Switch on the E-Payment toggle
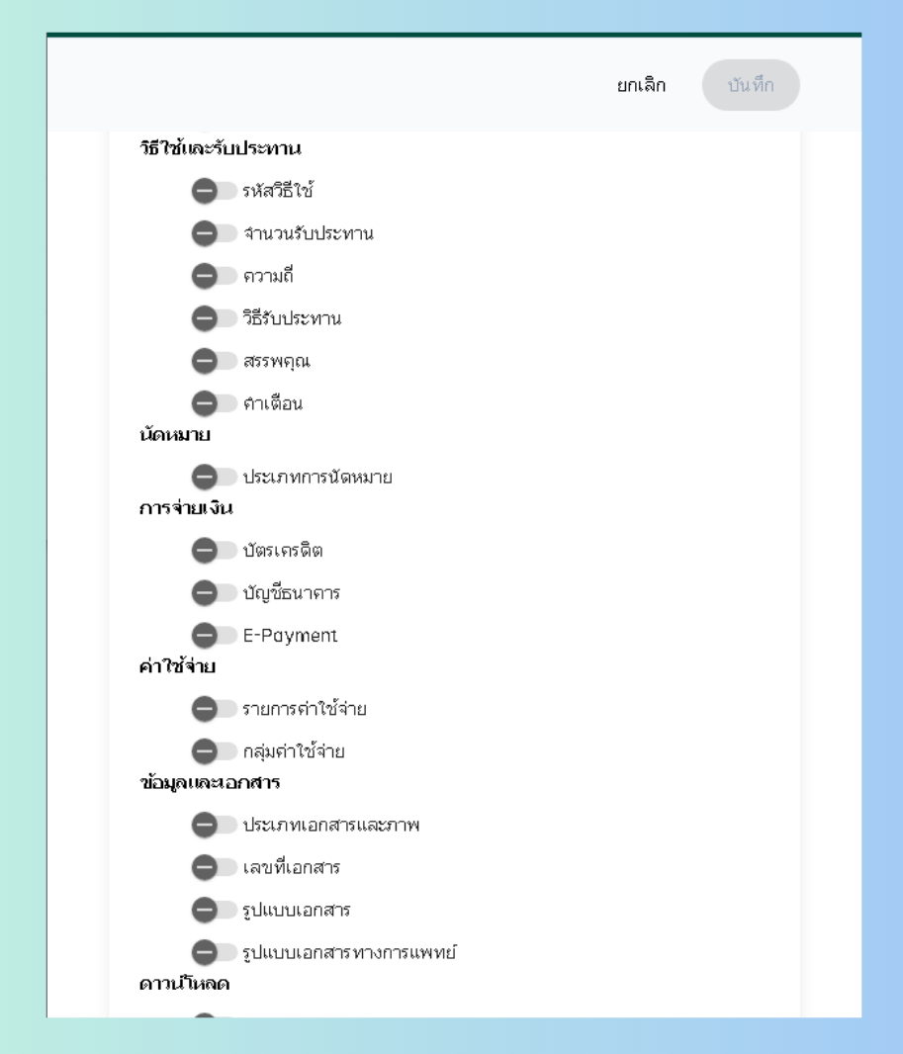The height and width of the screenshot is (1054, 903). coord(215,636)
